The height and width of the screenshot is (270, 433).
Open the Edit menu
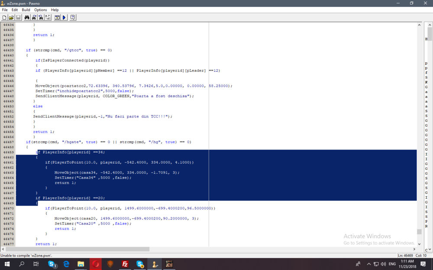pyautogui.click(x=15, y=10)
